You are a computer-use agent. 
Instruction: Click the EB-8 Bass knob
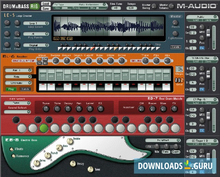(x=59, y=148)
